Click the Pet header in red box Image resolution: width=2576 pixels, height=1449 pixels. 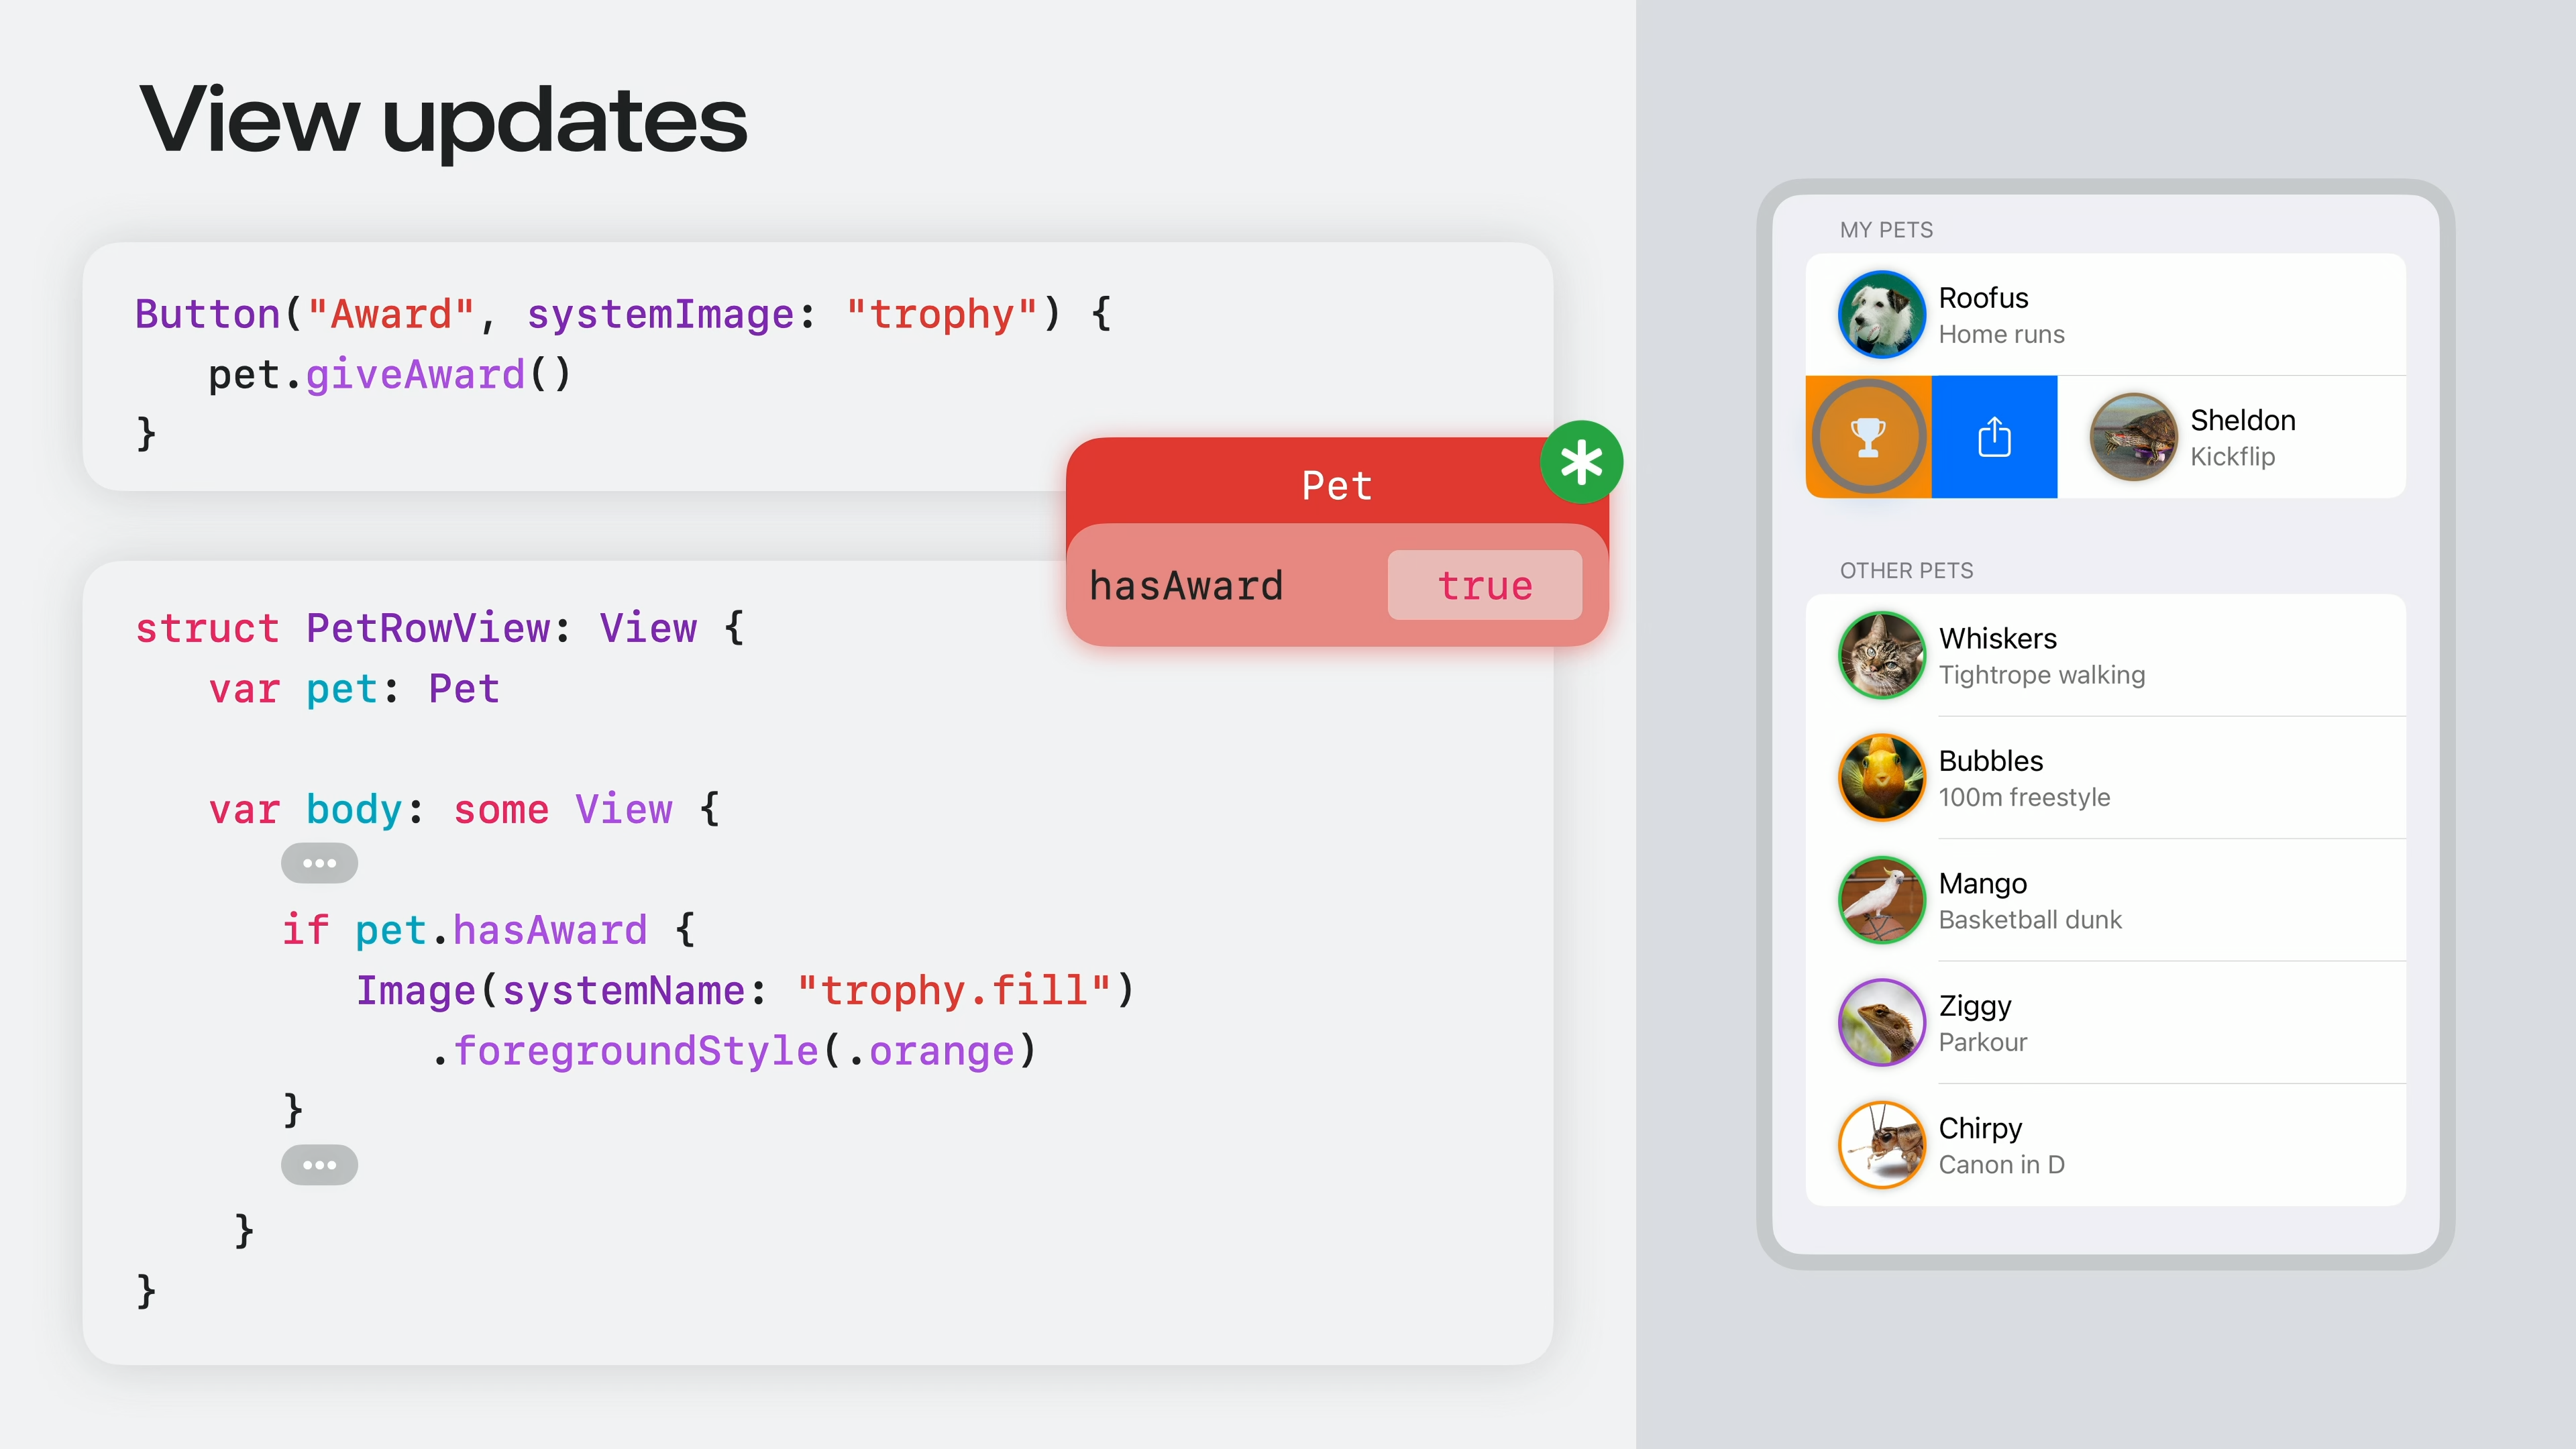[x=1336, y=486]
